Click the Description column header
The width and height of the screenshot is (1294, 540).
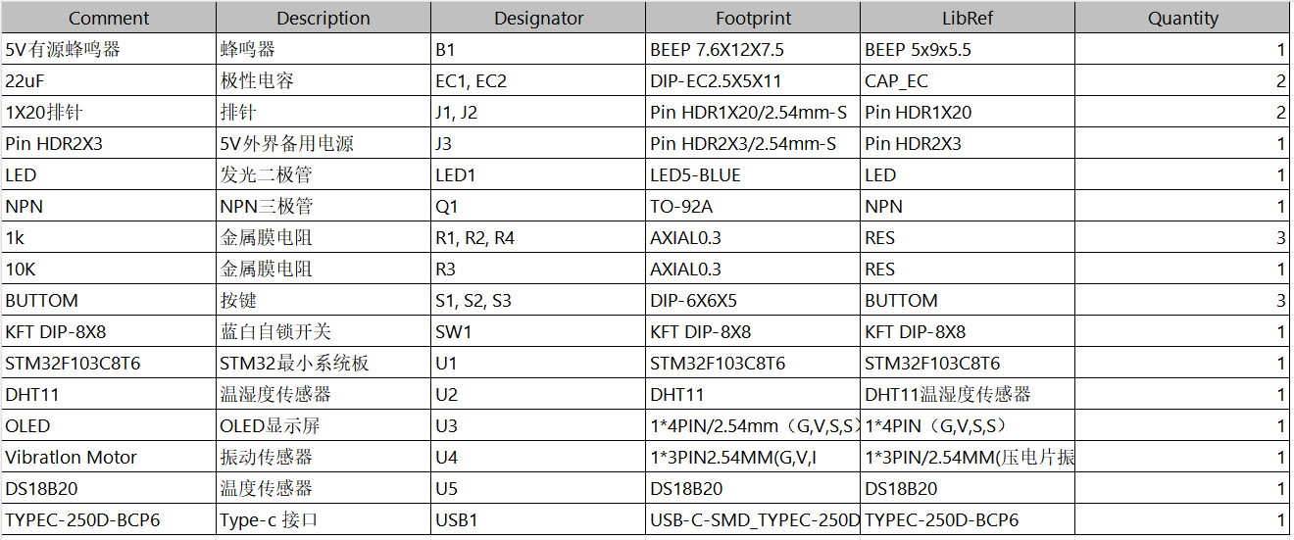click(x=323, y=18)
